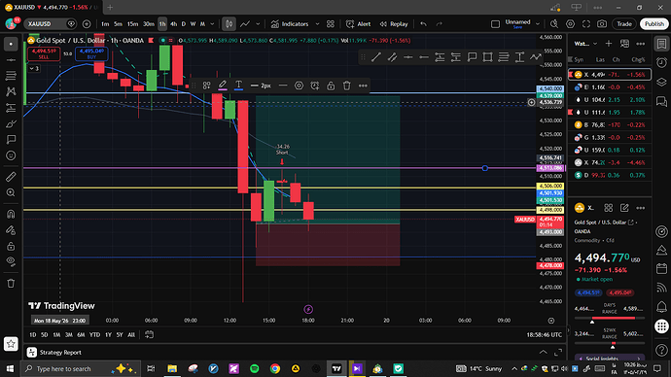The width and height of the screenshot is (671, 377).
Task: Remove all drawings trash icon in sidebar
Action: (11, 283)
